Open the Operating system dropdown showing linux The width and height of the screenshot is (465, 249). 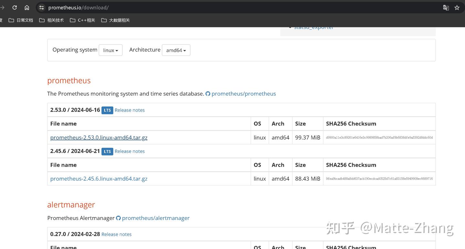110,50
